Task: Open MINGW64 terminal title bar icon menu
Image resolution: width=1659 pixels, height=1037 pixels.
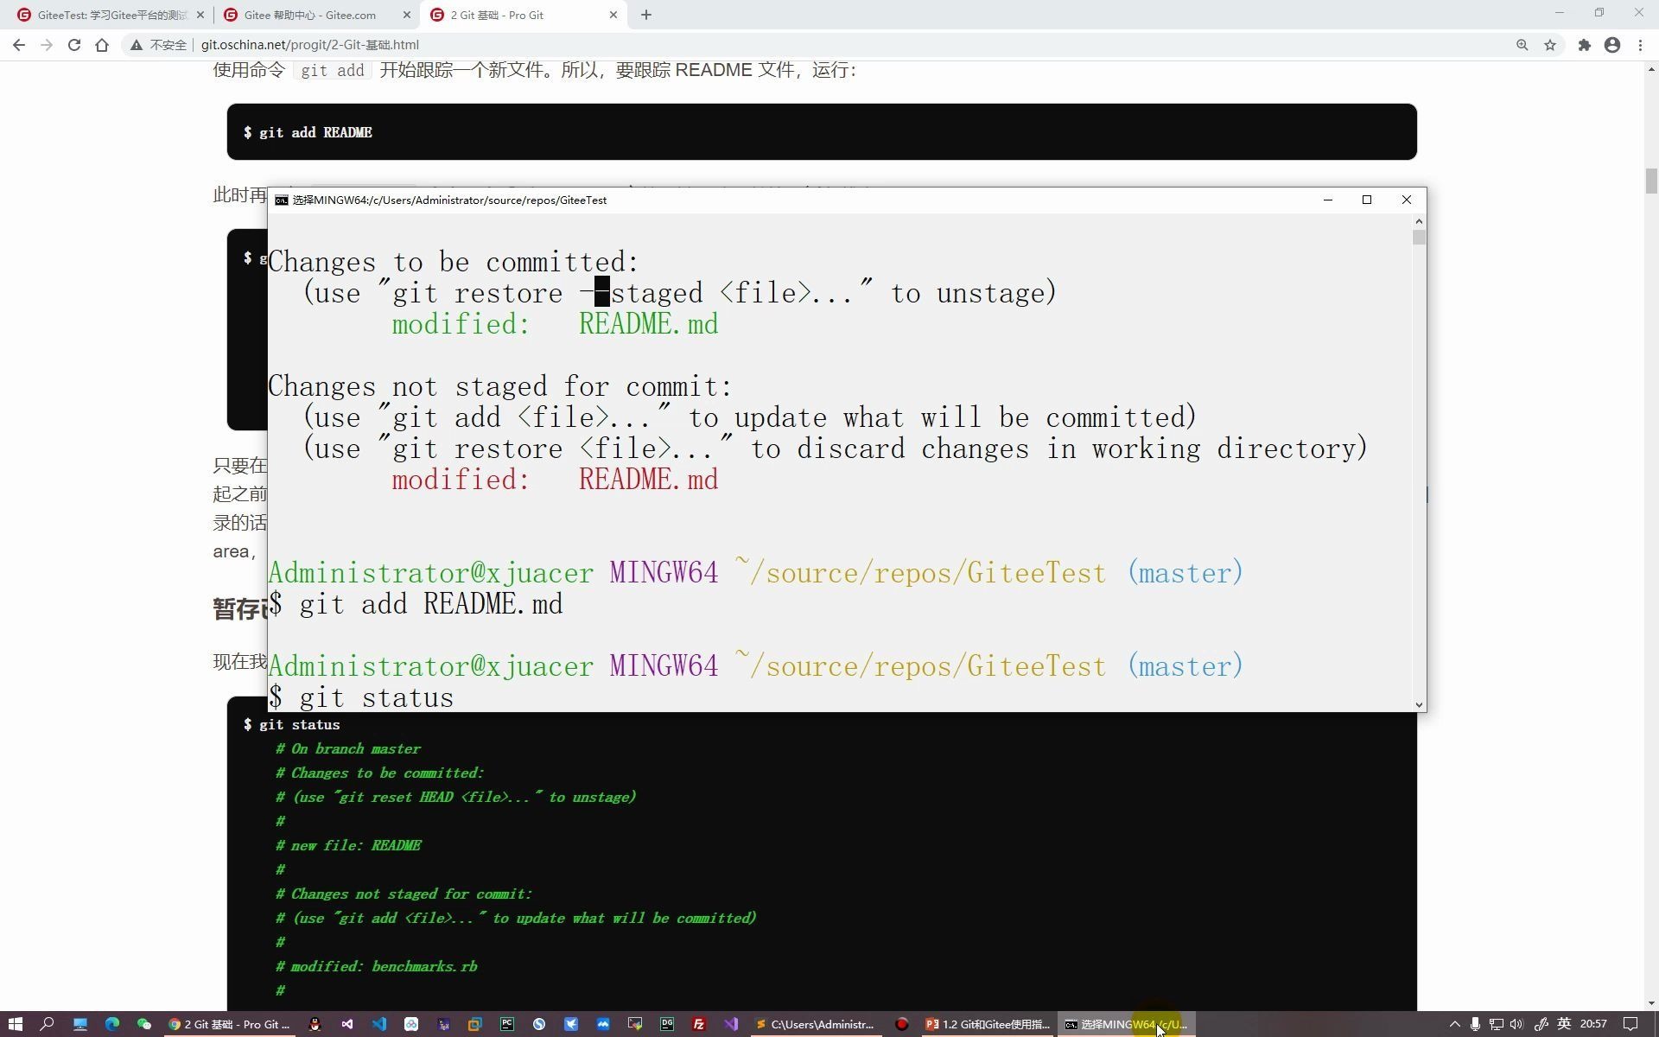Action: coord(281,200)
